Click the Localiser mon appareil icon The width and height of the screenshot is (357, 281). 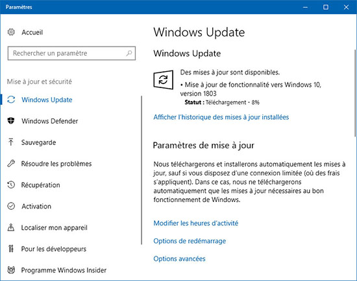(x=10, y=227)
